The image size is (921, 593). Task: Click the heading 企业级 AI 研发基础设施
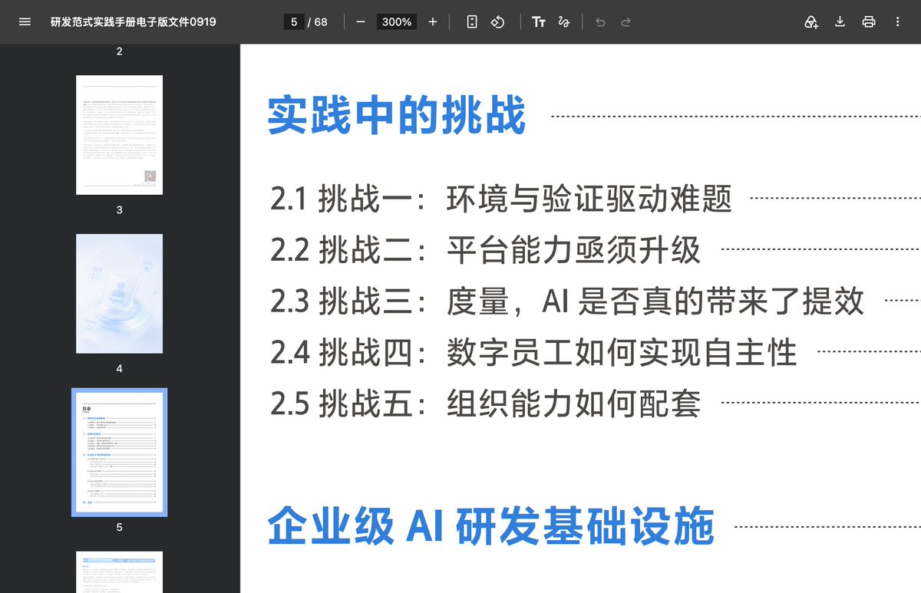[491, 526]
